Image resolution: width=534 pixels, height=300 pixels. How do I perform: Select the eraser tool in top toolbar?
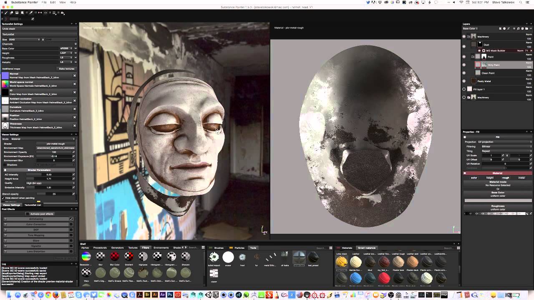(x=11, y=13)
